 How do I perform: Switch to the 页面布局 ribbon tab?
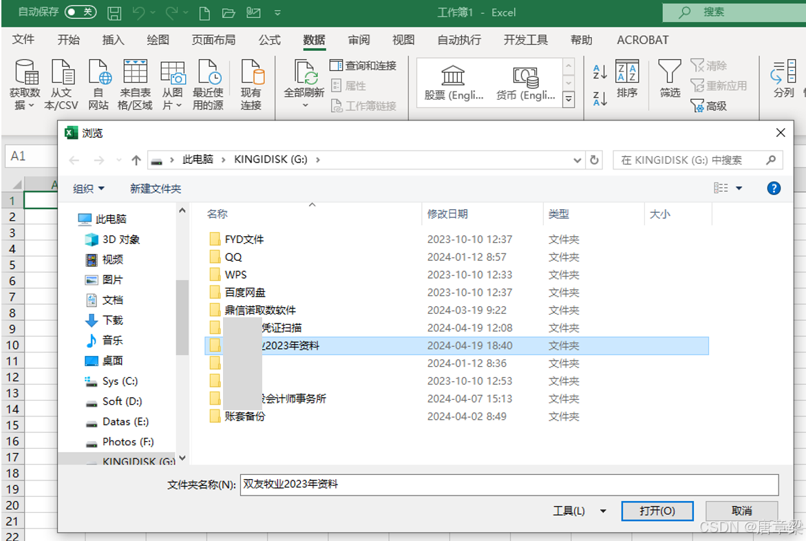tap(213, 40)
